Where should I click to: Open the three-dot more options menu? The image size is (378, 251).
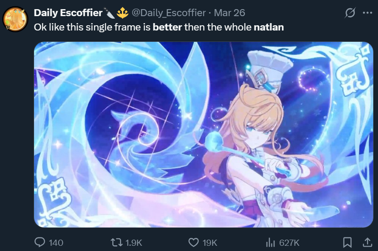click(368, 13)
